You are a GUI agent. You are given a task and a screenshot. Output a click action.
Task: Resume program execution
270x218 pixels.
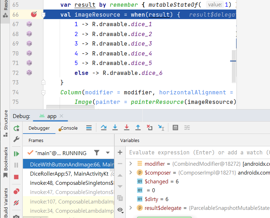click(x=16, y=154)
